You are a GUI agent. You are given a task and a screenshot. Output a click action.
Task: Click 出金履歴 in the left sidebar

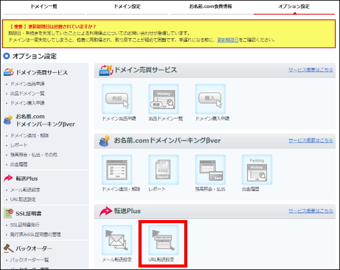tap(19, 165)
